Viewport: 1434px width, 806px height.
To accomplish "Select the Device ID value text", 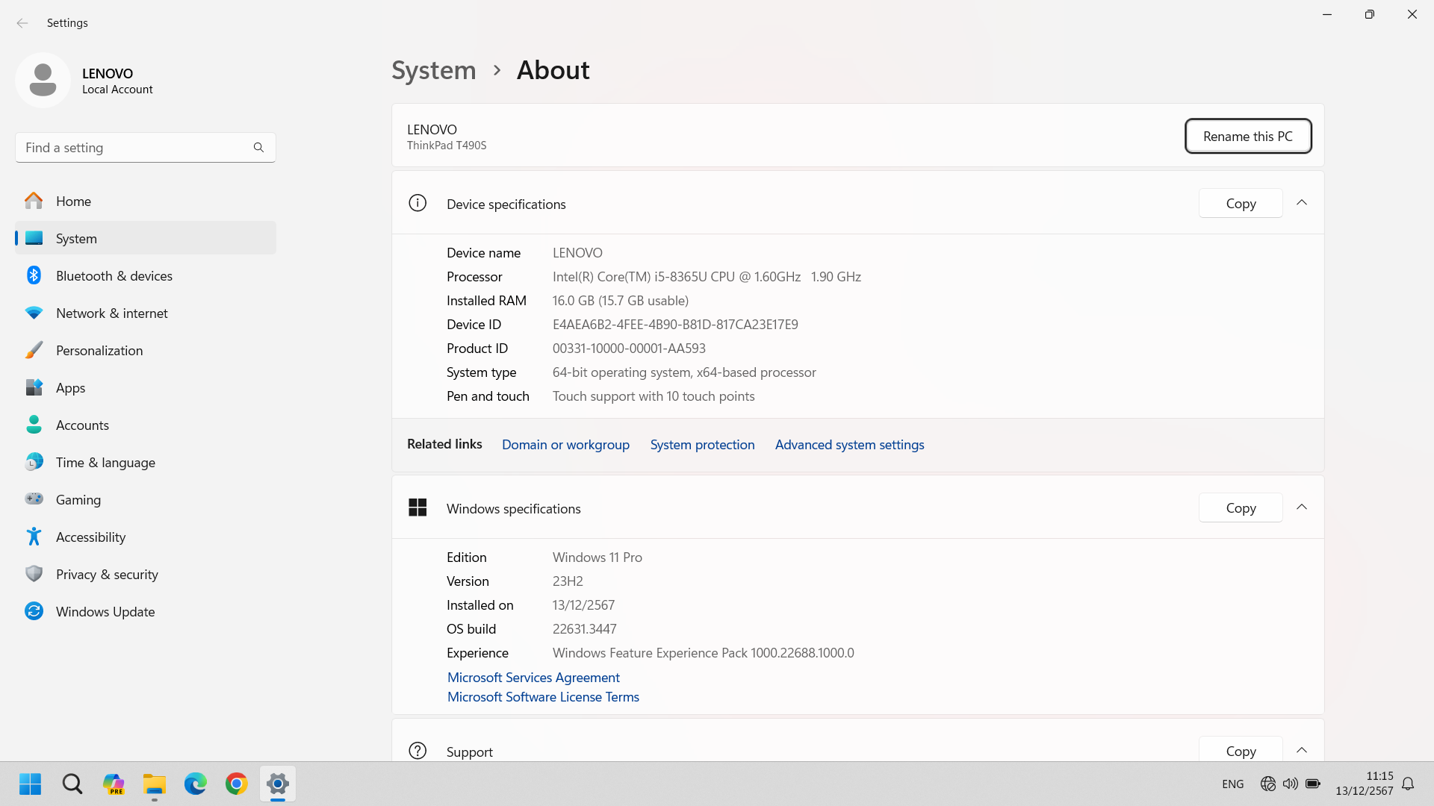I will pos(675,325).
